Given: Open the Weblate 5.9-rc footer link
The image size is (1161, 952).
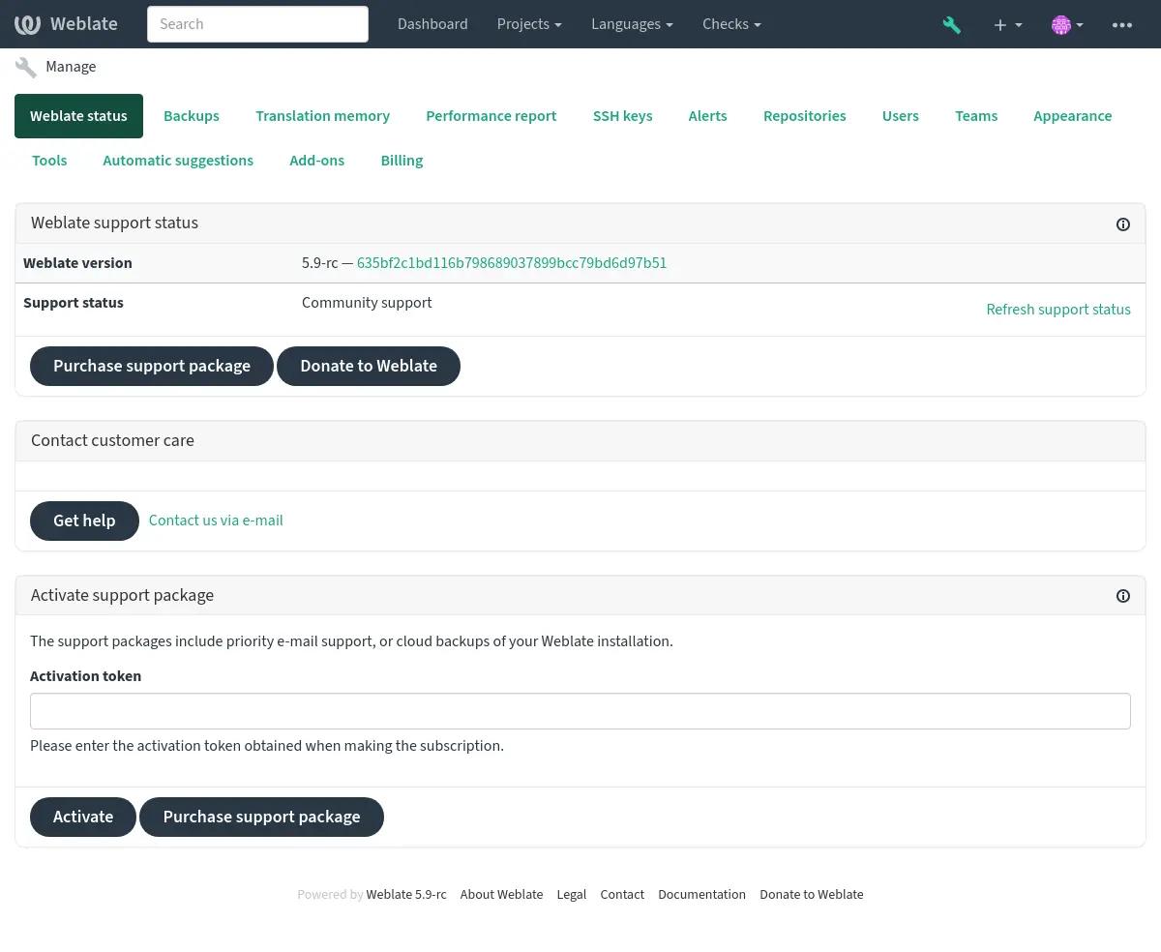Looking at the screenshot, I should (x=406, y=895).
